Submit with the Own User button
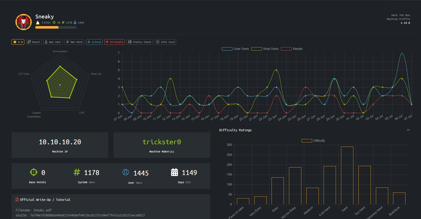 click(53, 42)
